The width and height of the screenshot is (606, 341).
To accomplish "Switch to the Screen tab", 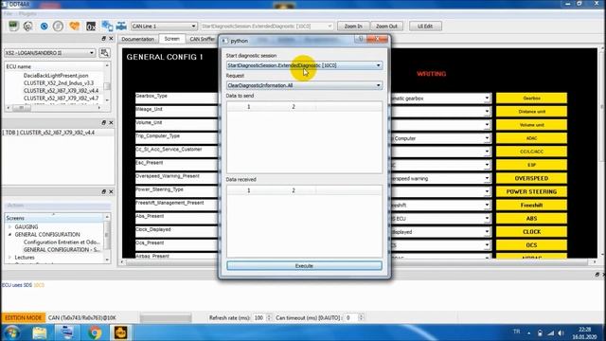I will (x=172, y=39).
